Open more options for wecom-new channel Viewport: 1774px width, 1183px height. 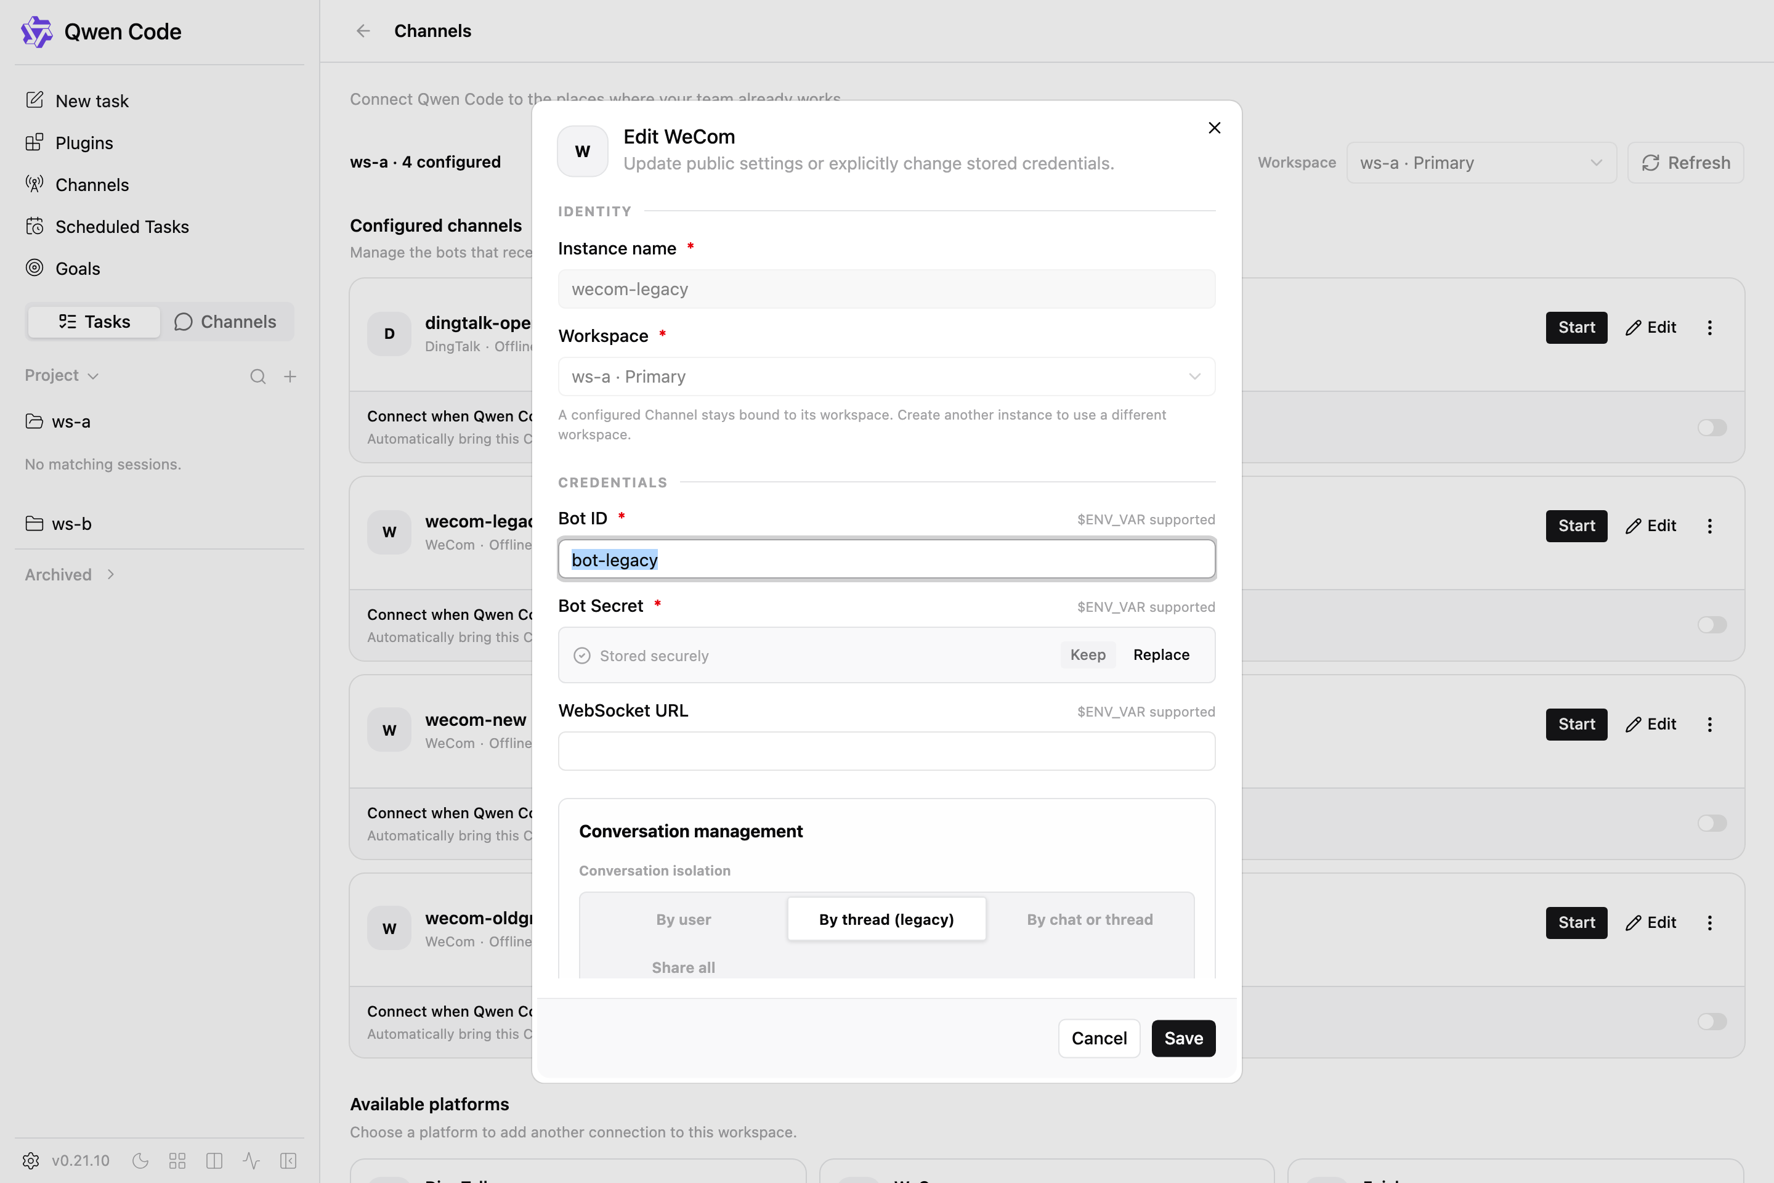click(x=1710, y=725)
